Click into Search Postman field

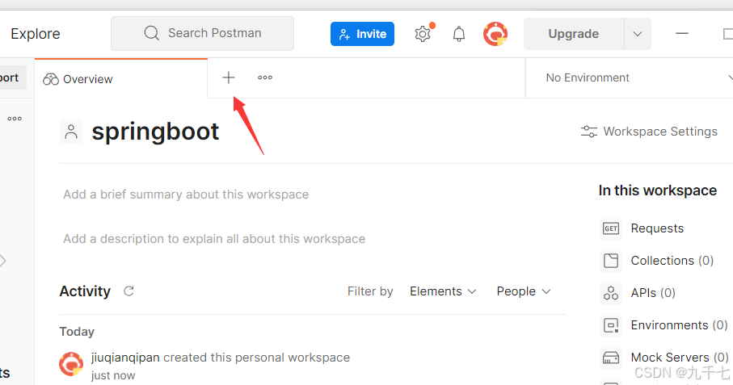(202, 33)
